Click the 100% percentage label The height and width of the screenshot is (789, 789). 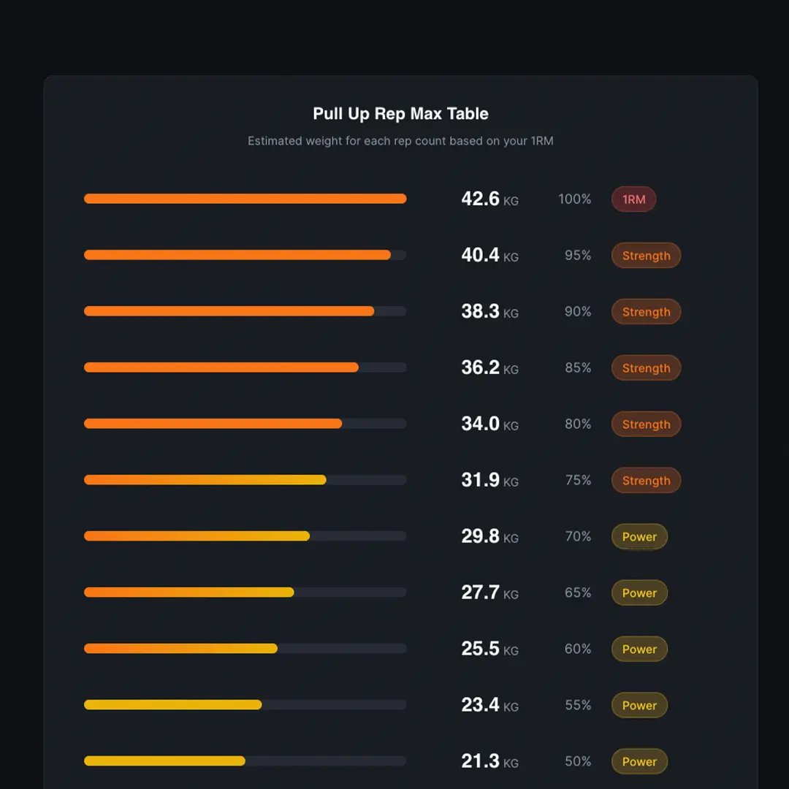coord(575,199)
